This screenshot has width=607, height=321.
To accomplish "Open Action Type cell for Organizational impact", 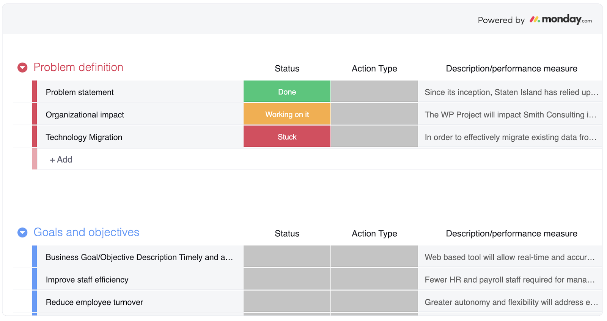I will coord(374,114).
